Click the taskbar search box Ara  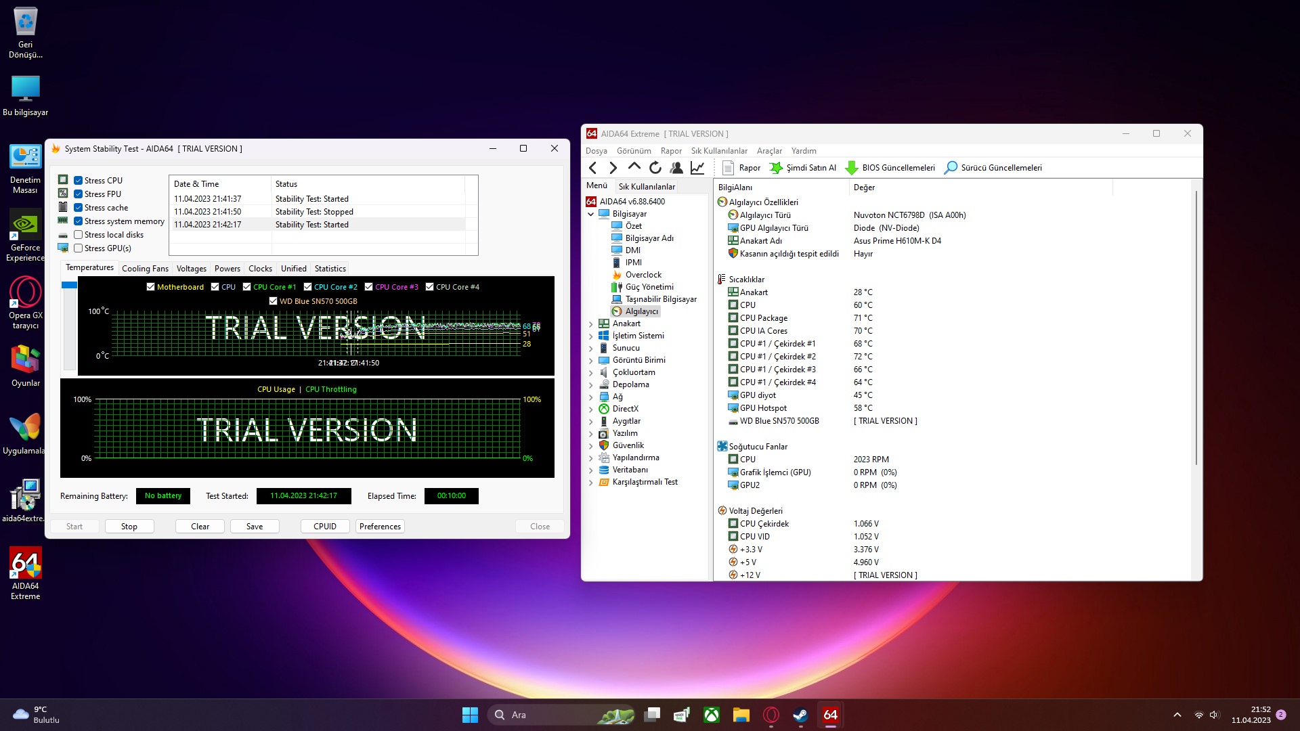tap(562, 715)
